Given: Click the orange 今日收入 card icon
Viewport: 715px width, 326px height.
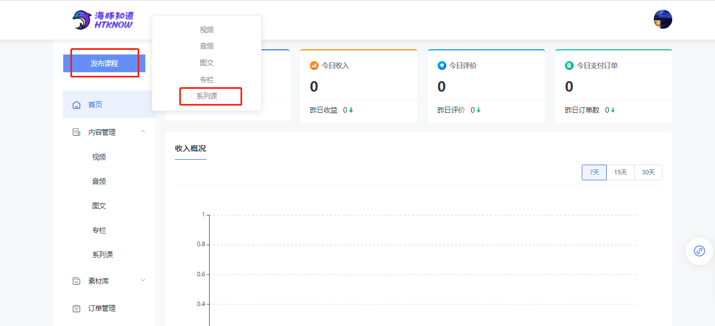Looking at the screenshot, I should point(314,66).
